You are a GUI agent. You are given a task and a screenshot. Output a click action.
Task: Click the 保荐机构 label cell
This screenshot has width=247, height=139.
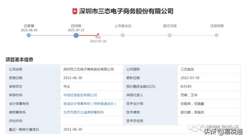[33, 95]
